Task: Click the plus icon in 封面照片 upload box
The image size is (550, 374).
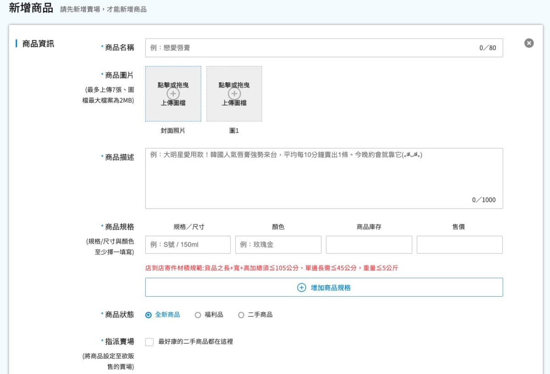Action: (173, 94)
